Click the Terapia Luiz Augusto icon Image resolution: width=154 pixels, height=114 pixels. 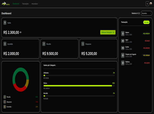pyautogui.click(x=123, y=55)
